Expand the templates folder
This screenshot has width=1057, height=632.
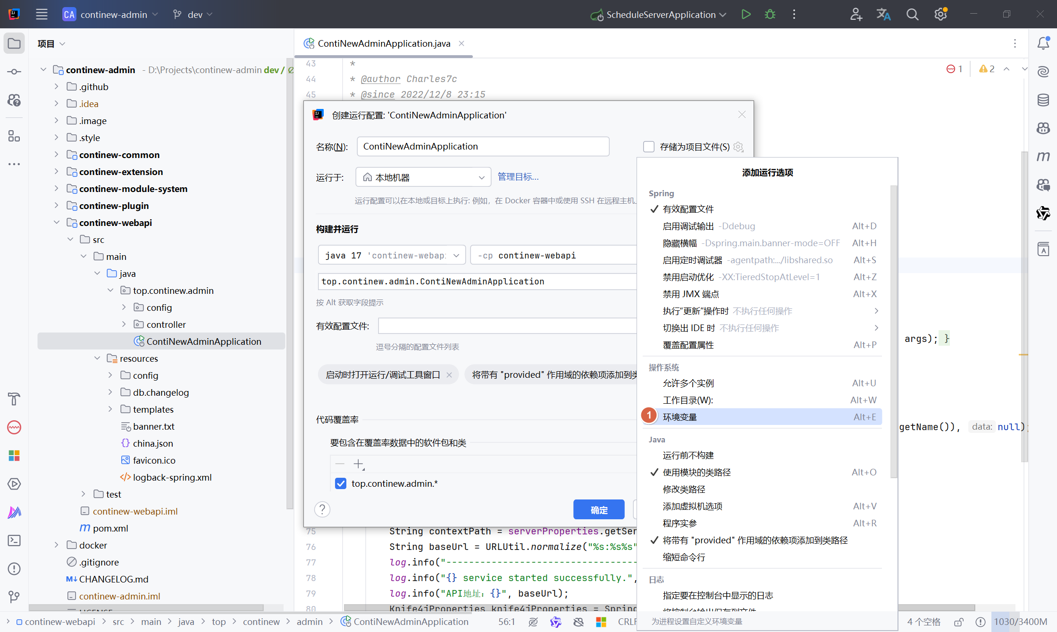[x=110, y=409]
